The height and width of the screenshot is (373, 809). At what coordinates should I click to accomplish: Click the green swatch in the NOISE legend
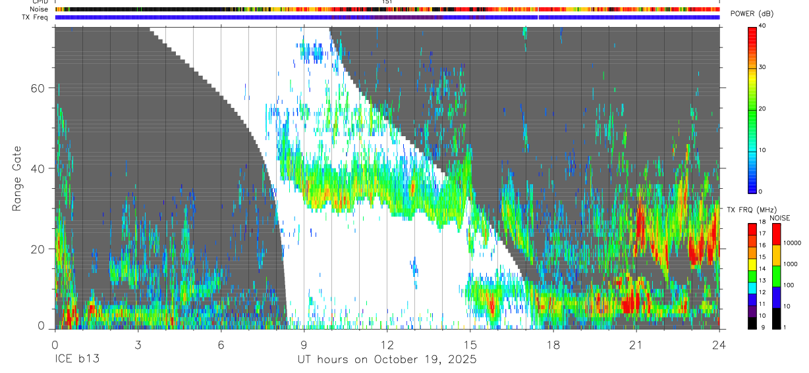(x=777, y=276)
